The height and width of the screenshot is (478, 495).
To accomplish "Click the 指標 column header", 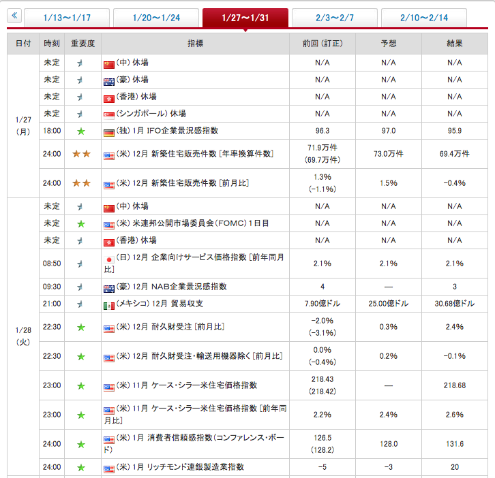I will (195, 44).
